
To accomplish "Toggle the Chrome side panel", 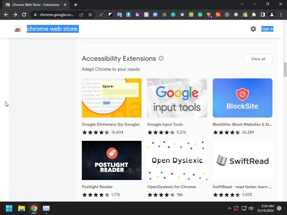I will coord(263,15).
